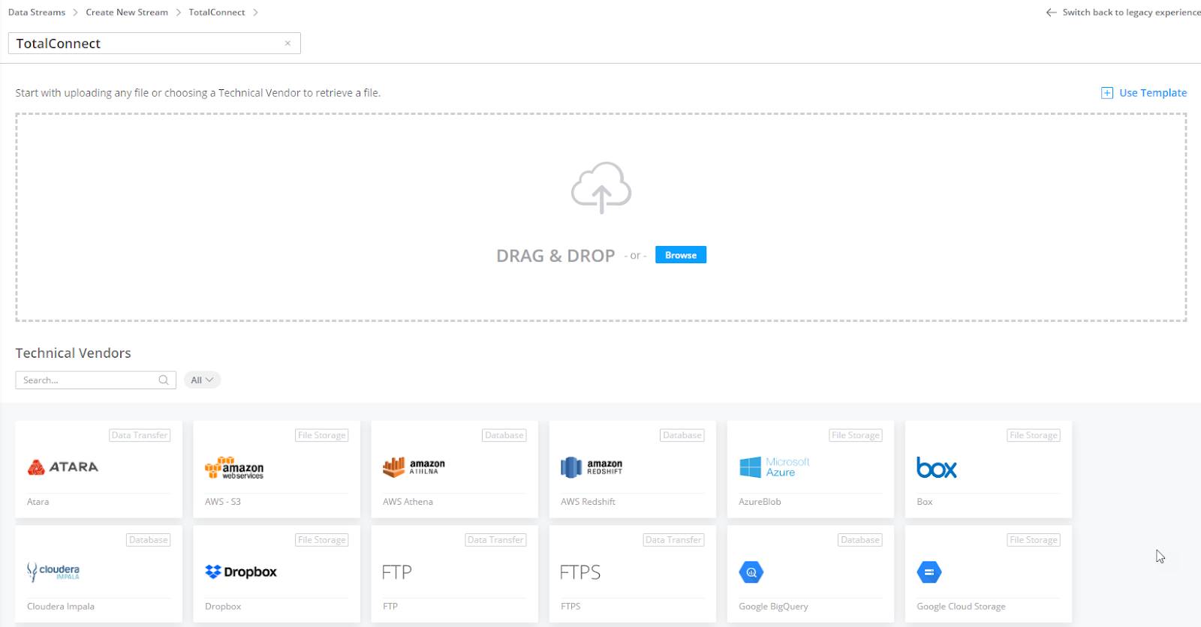The image size is (1201, 627).
Task: Click the FTP vendor logo
Action: click(x=396, y=572)
